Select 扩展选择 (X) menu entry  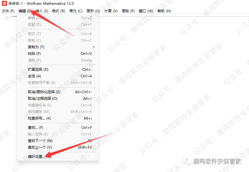pos(58,70)
